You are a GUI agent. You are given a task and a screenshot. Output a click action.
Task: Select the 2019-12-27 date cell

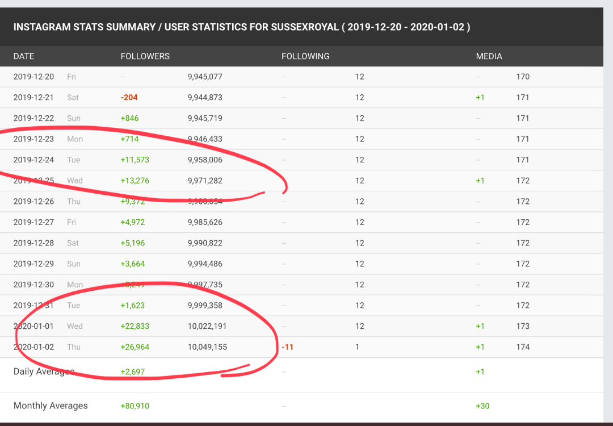coord(33,222)
